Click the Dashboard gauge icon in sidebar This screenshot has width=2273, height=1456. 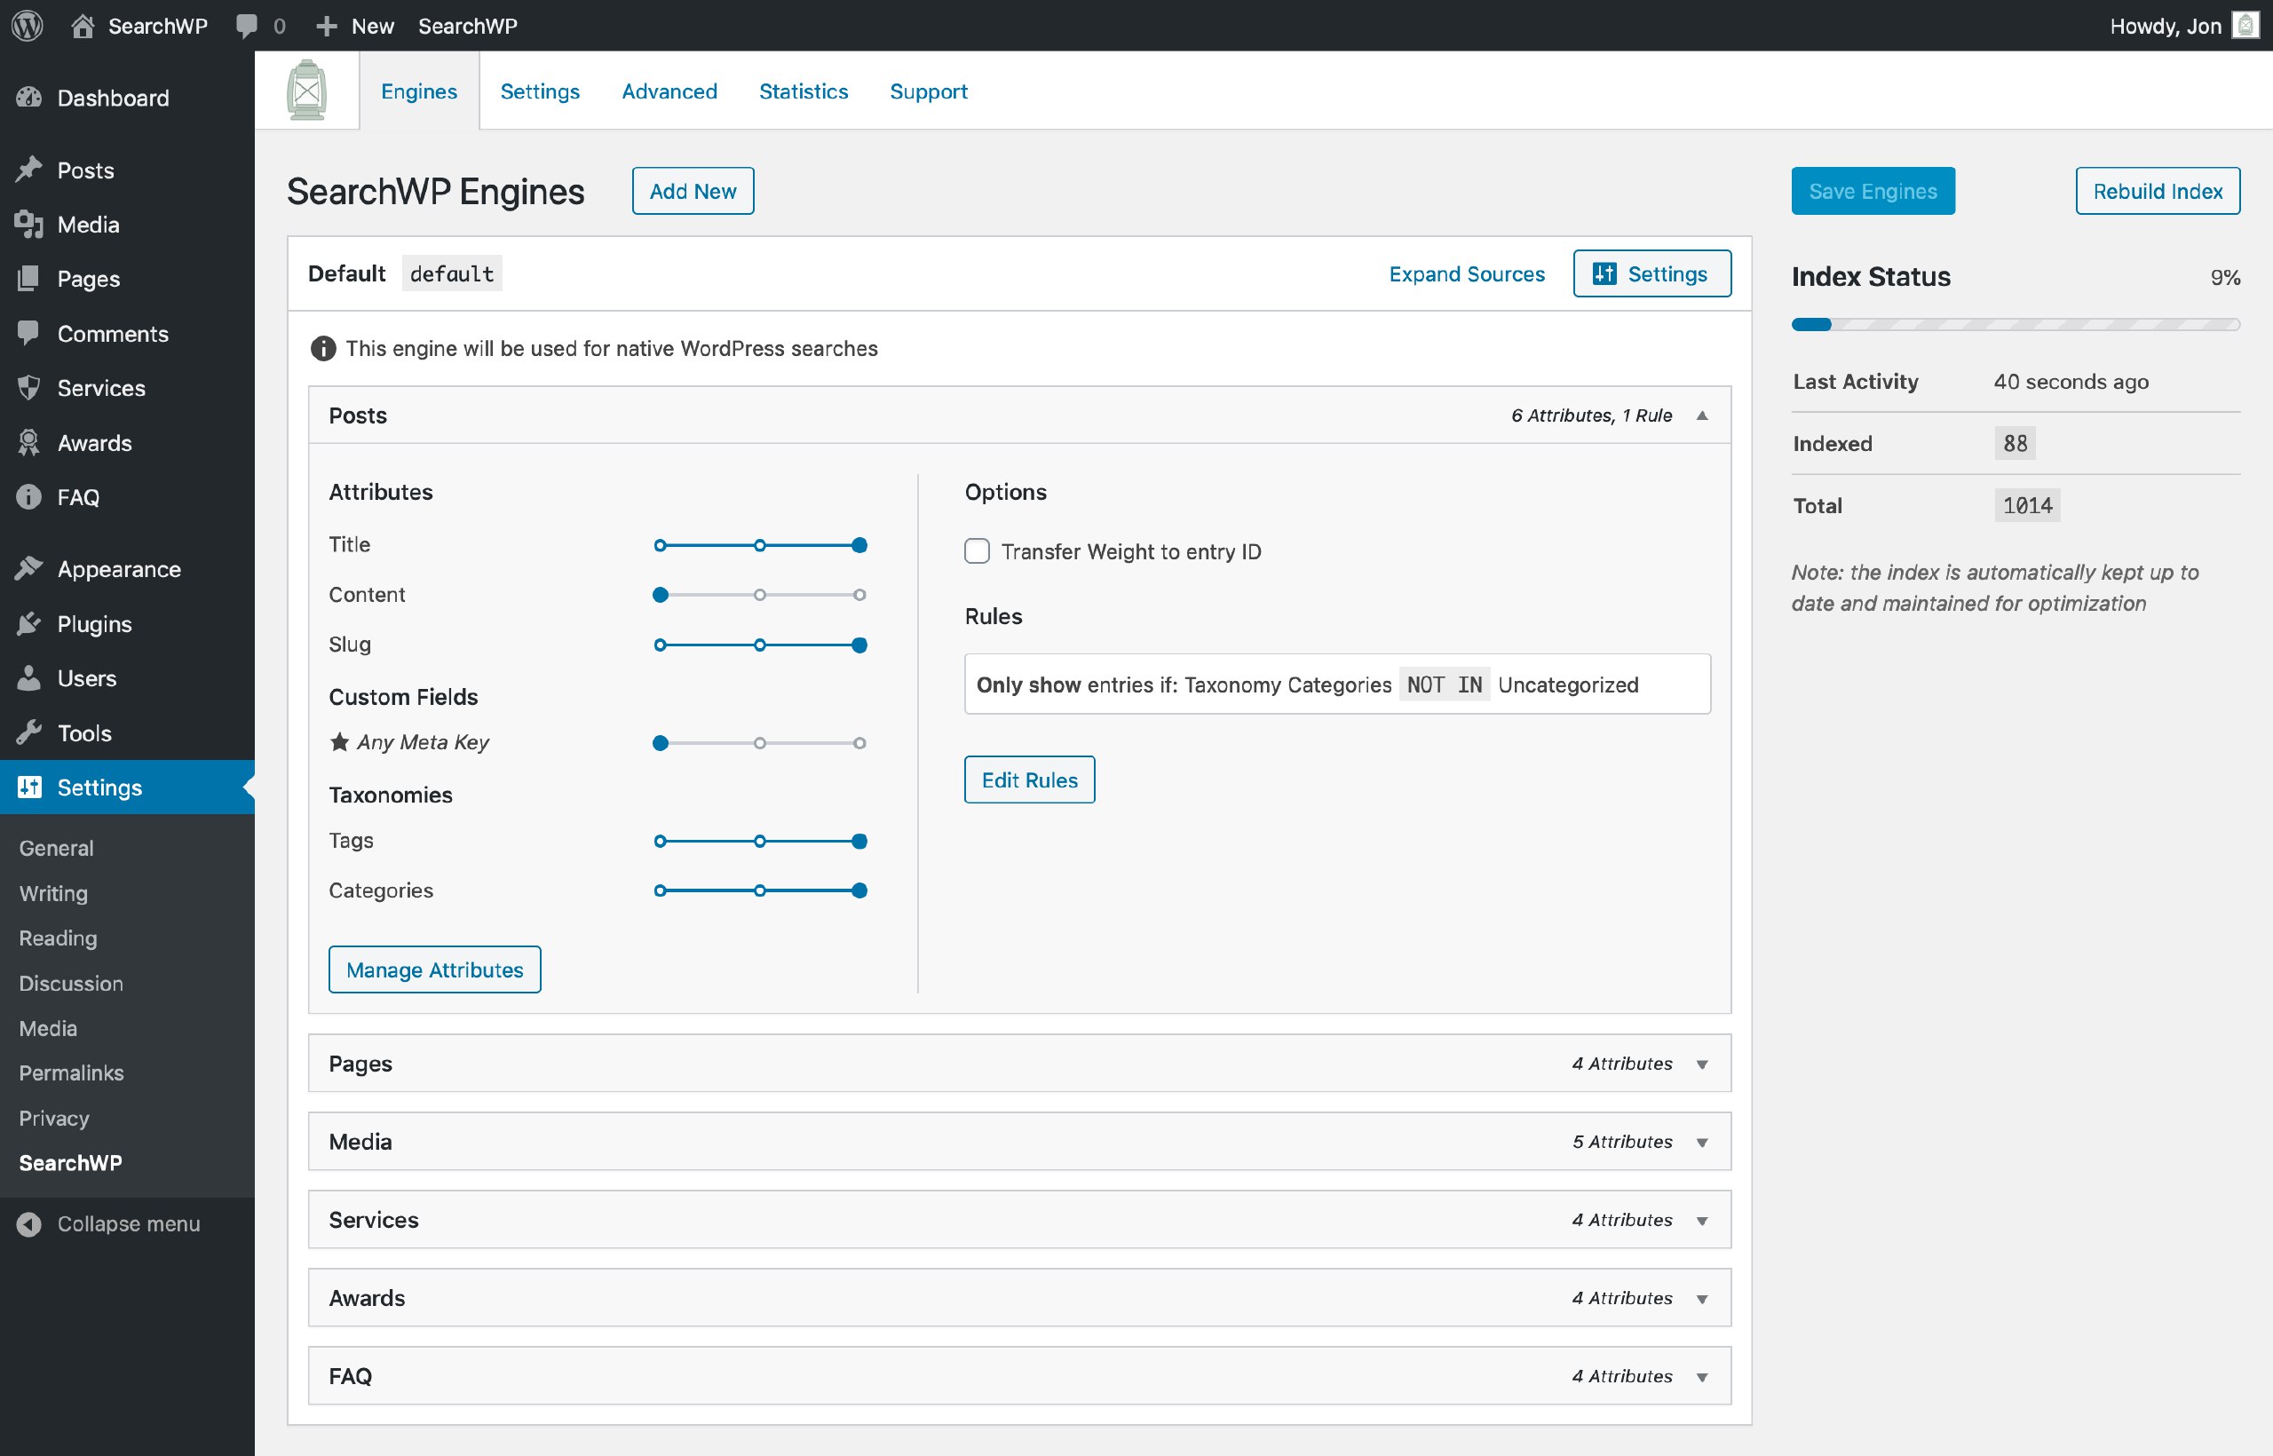29,98
